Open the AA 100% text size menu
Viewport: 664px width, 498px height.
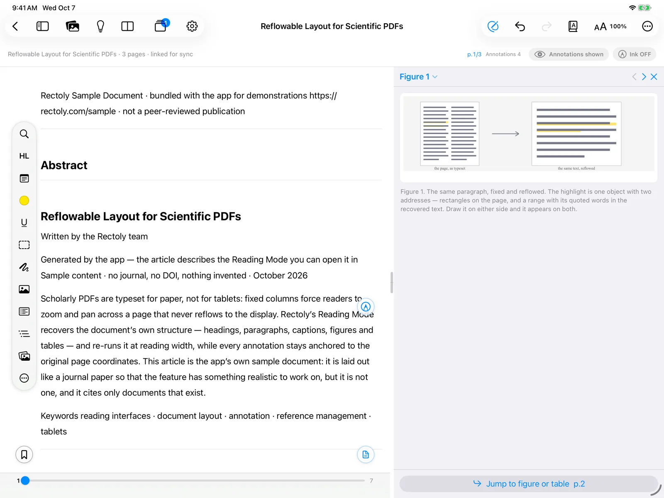tap(610, 27)
